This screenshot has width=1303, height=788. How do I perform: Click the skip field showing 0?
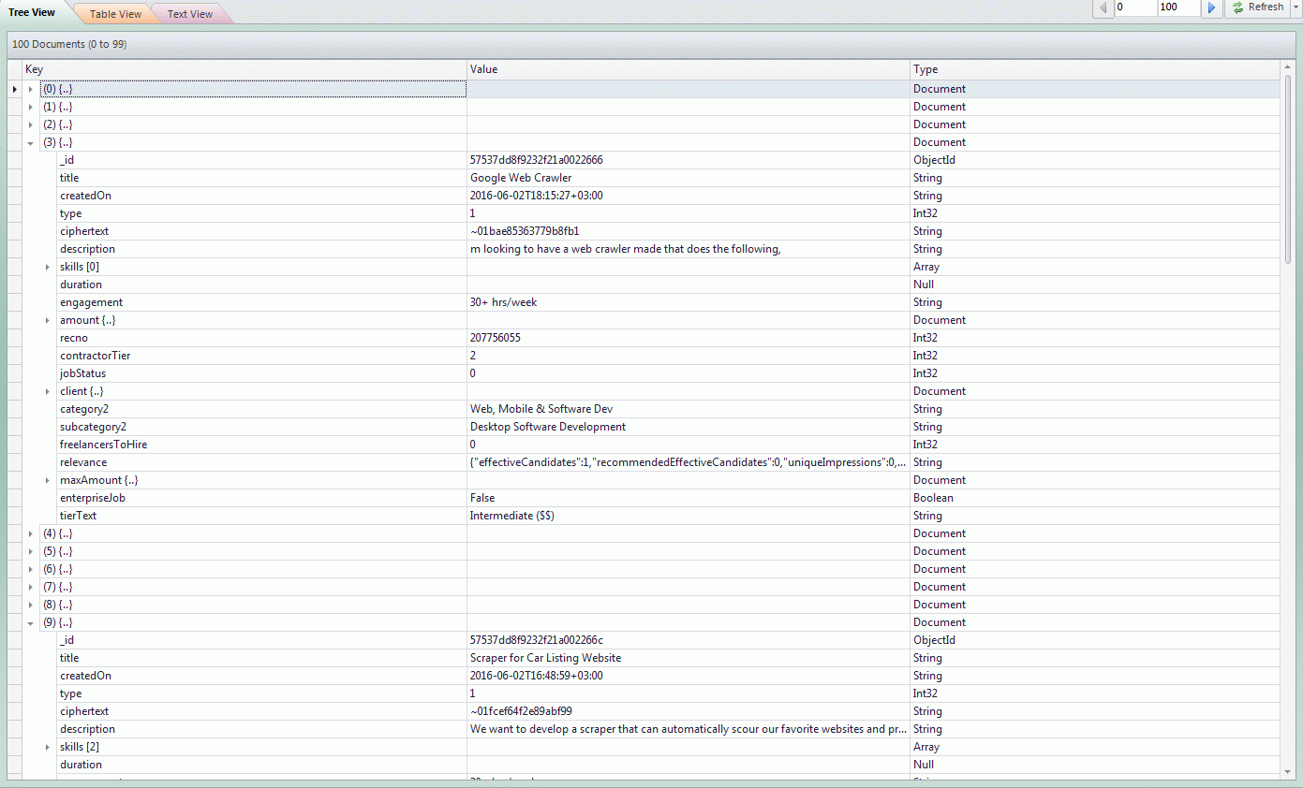1134,7
